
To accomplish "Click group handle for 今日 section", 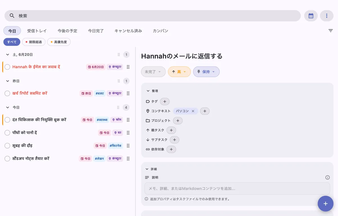I will (x=118, y=107).
